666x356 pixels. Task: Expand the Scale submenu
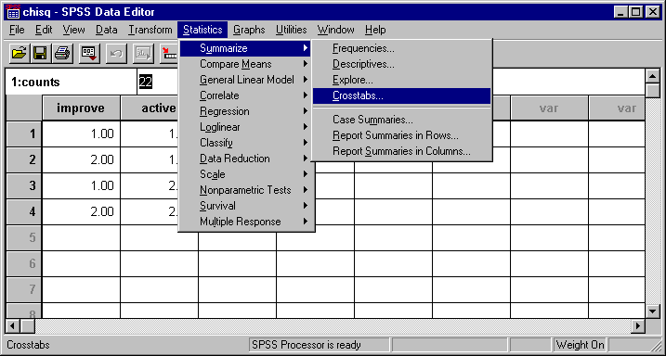(x=245, y=174)
